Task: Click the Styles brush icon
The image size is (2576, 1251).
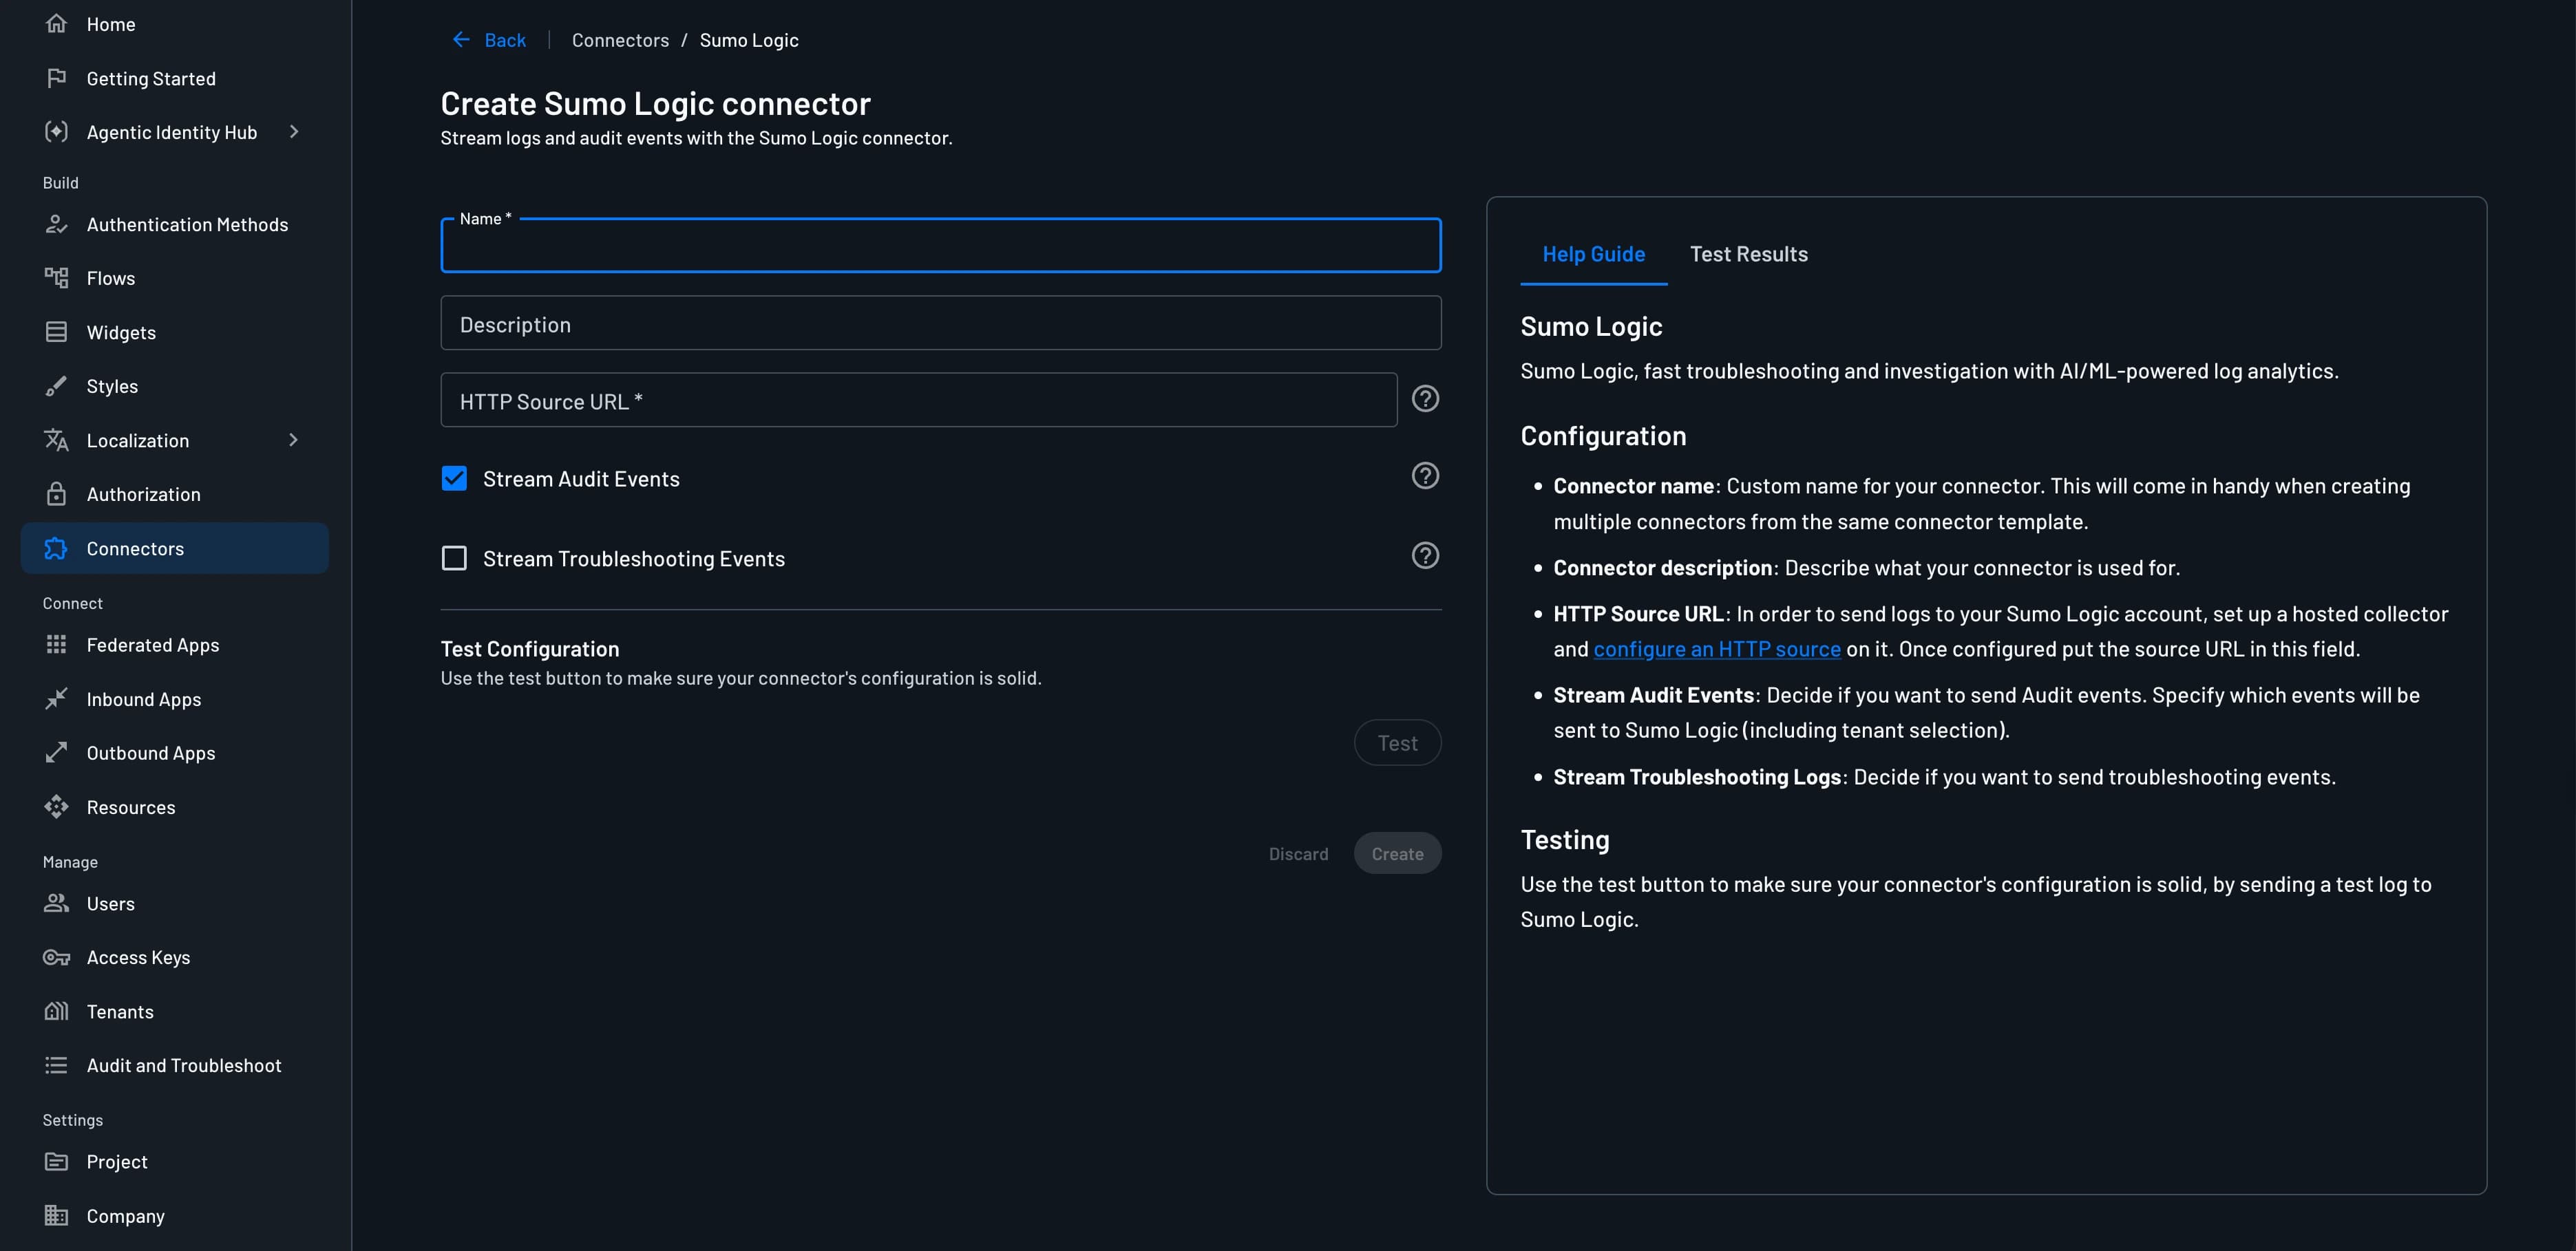Action: coord(56,386)
